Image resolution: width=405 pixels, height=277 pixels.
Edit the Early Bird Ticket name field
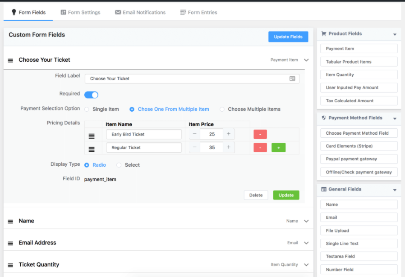pyautogui.click(x=143, y=134)
